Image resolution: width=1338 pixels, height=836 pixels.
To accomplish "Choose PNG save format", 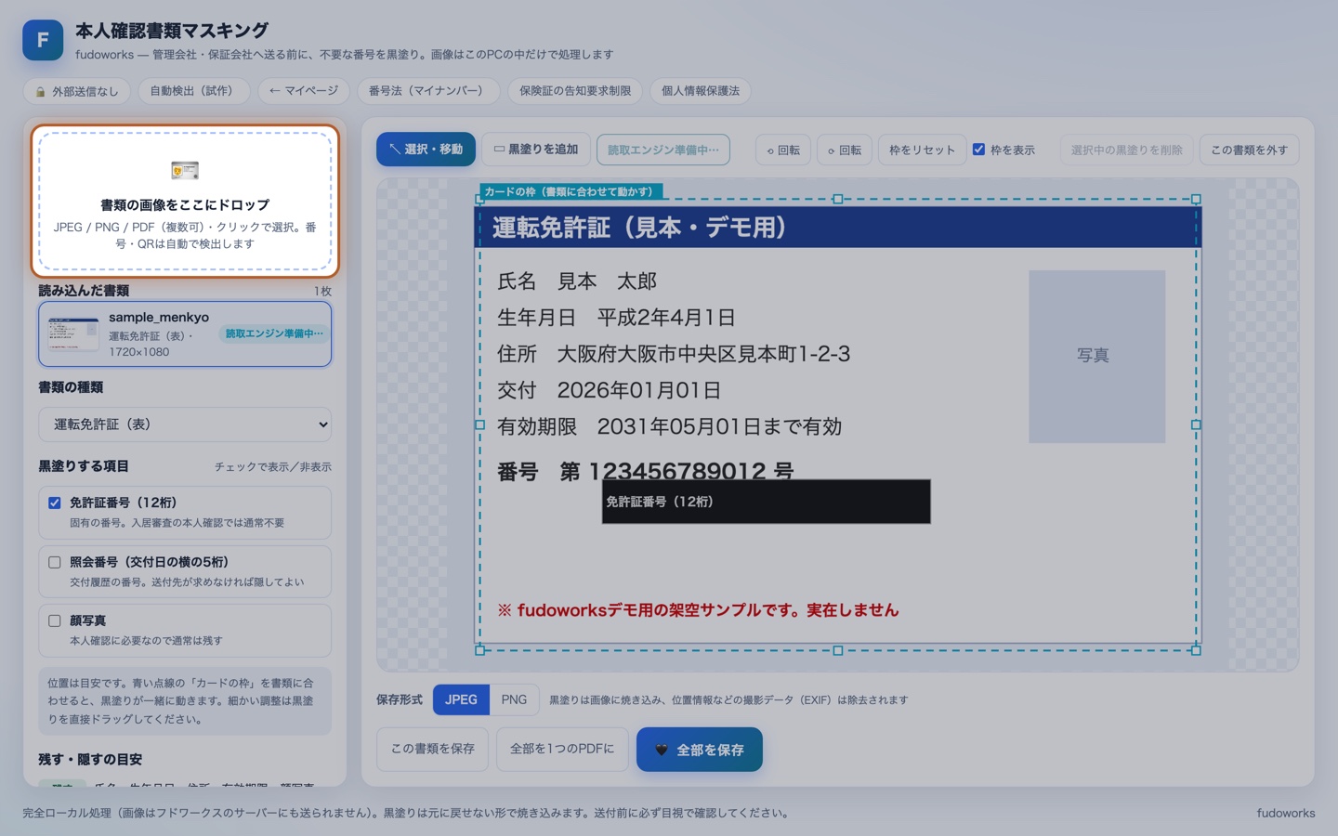I will tap(514, 699).
